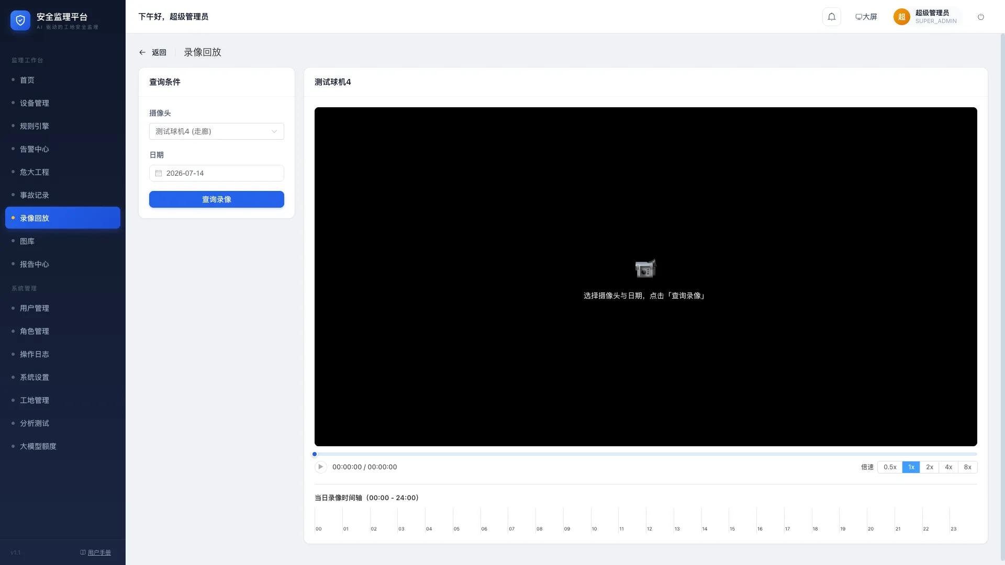This screenshot has width=1005, height=565.
Task: Click the 返回 back link
Action: (159, 52)
